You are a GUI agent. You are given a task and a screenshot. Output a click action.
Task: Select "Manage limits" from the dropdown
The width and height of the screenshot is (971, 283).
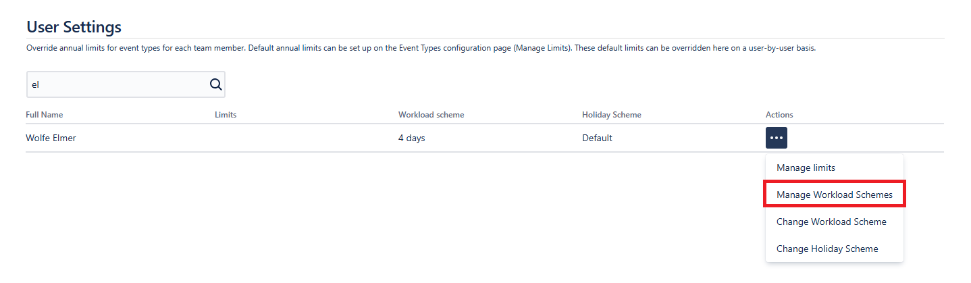pyautogui.click(x=806, y=168)
